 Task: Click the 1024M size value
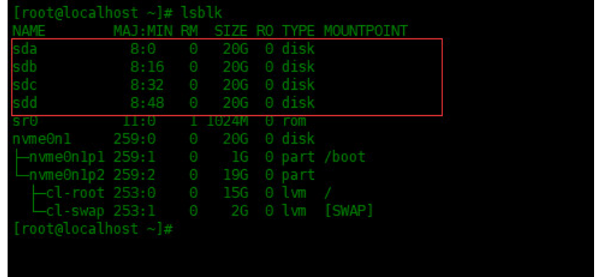[x=225, y=121]
